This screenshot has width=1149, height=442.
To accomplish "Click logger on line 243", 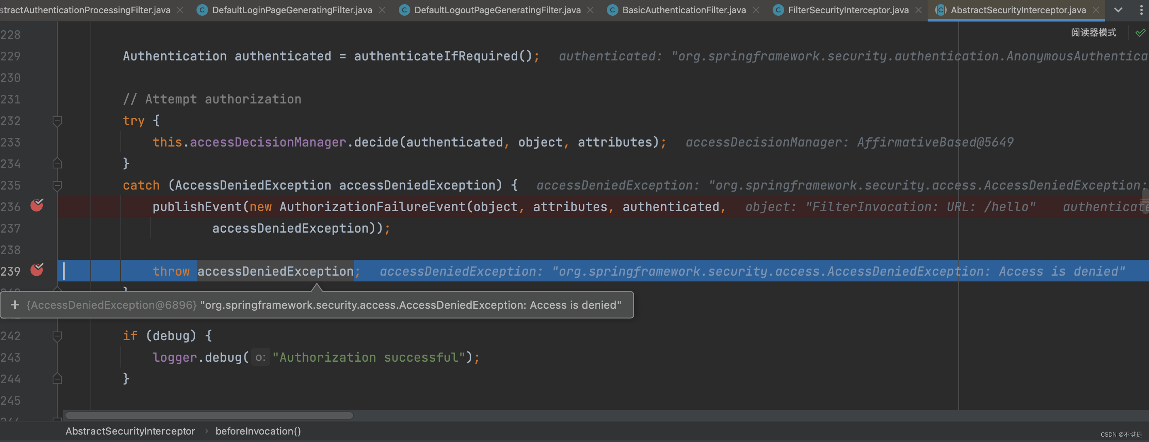I will 175,357.
